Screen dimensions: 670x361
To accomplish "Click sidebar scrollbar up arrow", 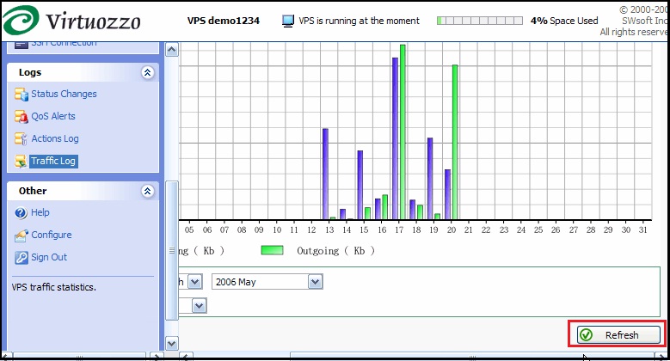I will coord(172,51).
